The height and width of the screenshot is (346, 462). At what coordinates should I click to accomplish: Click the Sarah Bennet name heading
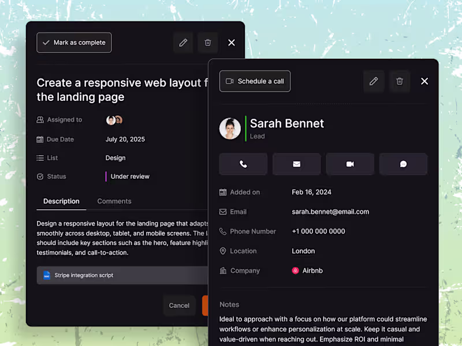tap(287, 123)
